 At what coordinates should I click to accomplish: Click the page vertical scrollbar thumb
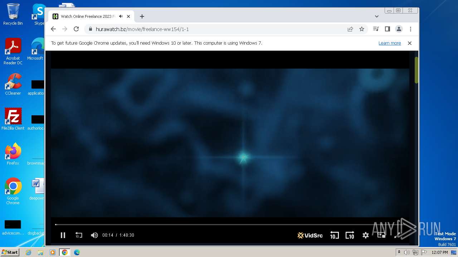(416, 70)
